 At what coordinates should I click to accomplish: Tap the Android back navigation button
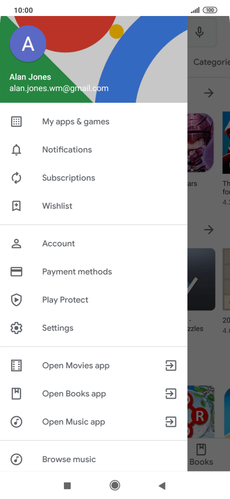pyautogui.click(x=162, y=485)
